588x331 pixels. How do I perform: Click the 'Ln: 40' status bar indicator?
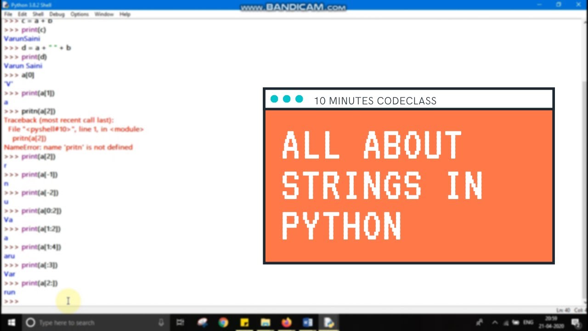click(562, 310)
